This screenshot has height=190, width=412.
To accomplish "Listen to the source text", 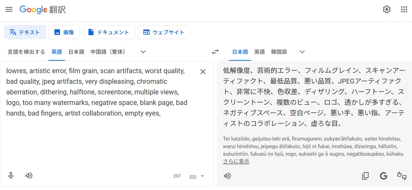I will (29, 176).
